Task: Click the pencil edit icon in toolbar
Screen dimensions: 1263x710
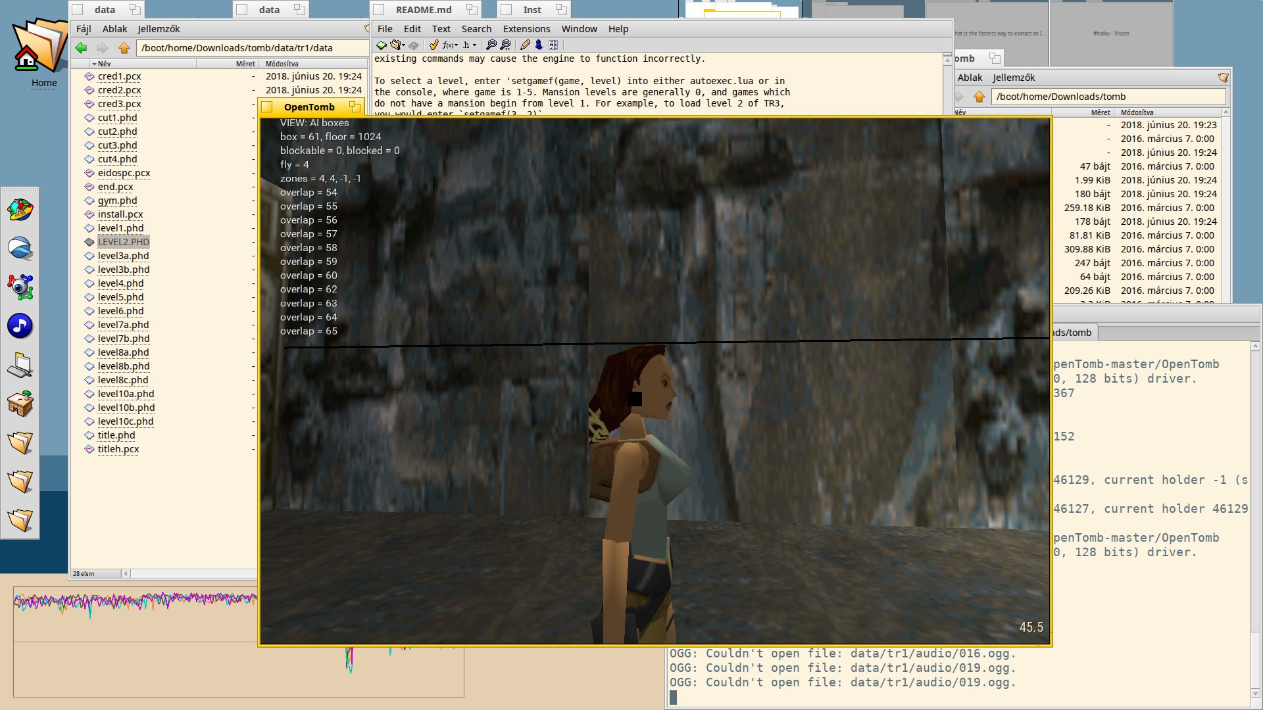Action: [525, 45]
